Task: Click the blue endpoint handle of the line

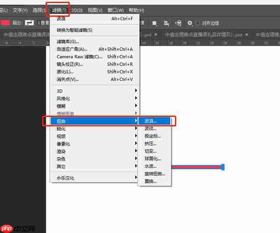Action: point(223,167)
